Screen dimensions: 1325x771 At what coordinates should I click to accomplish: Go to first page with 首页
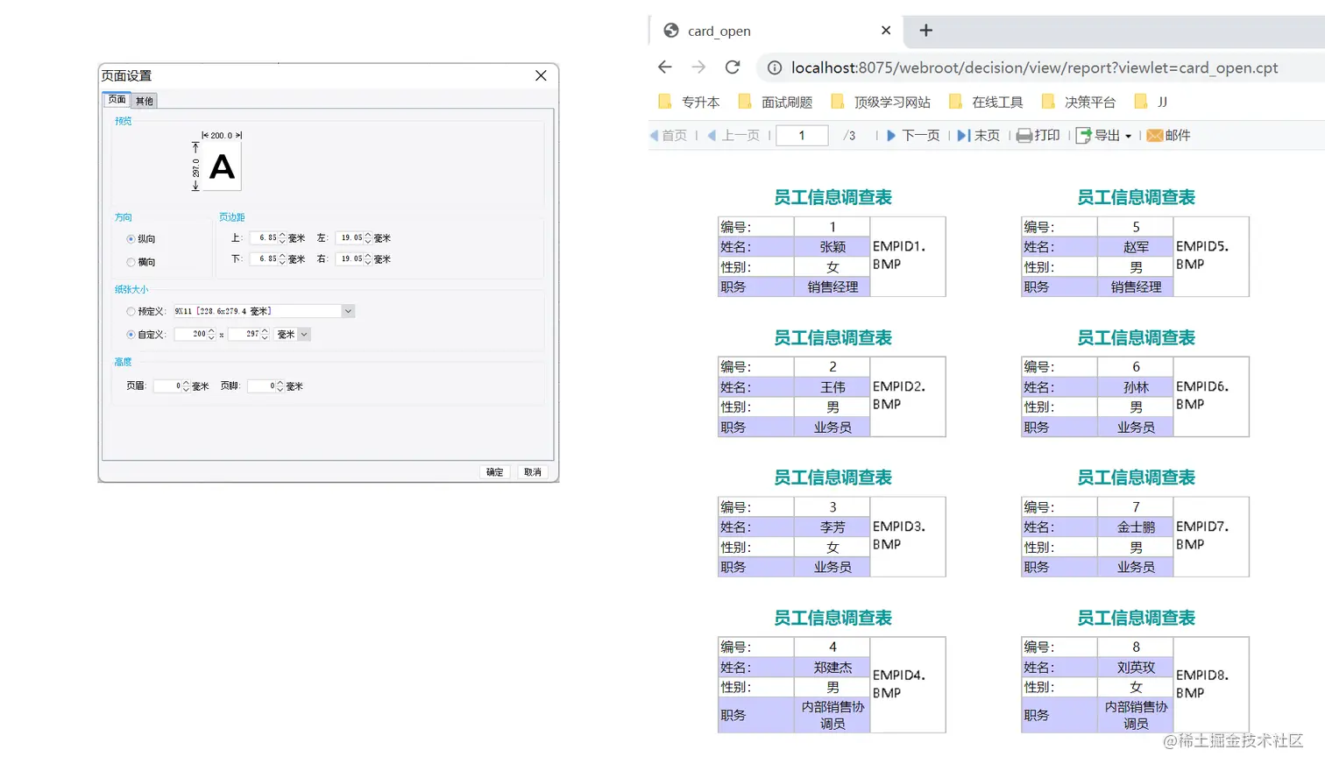coord(668,135)
